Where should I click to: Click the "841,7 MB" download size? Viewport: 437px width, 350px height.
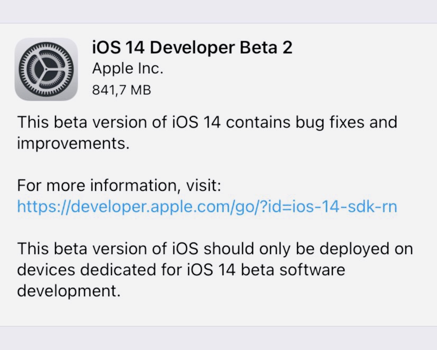tap(121, 90)
